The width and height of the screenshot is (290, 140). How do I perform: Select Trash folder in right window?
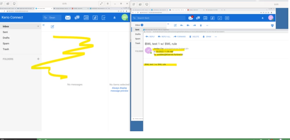(x=137, y=43)
